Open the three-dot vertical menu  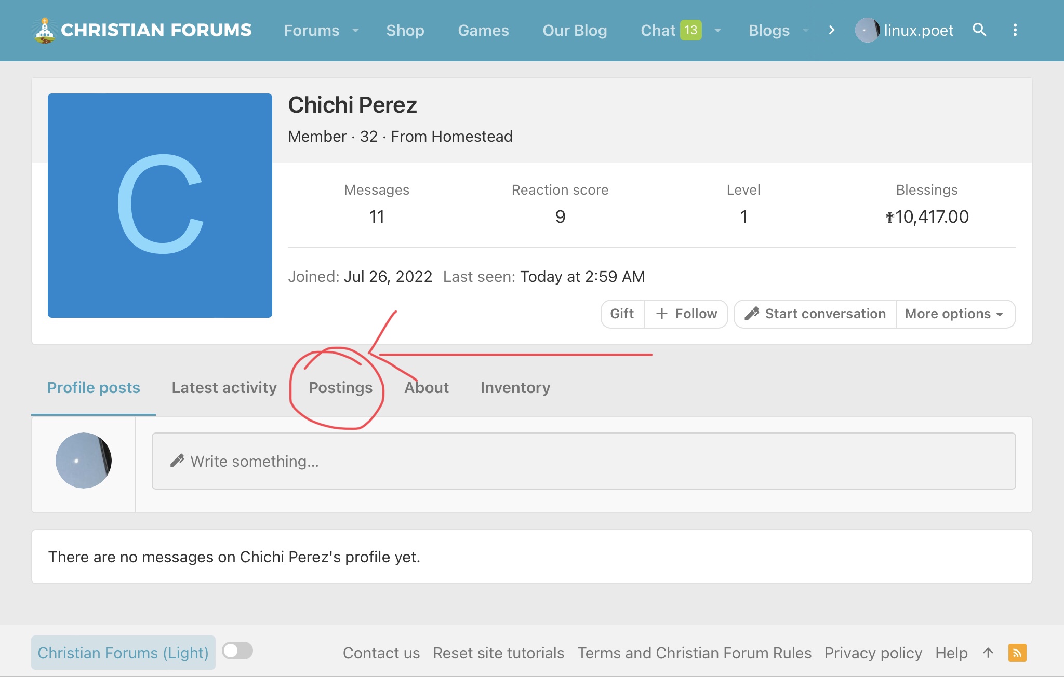(x=1015, y=30)
